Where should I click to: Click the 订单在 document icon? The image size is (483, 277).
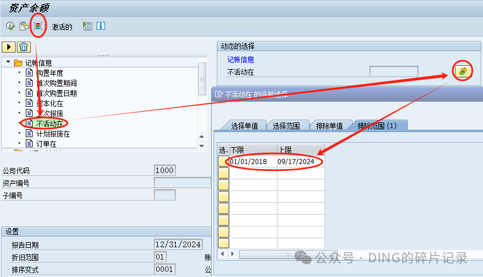(x=29, y=143)
